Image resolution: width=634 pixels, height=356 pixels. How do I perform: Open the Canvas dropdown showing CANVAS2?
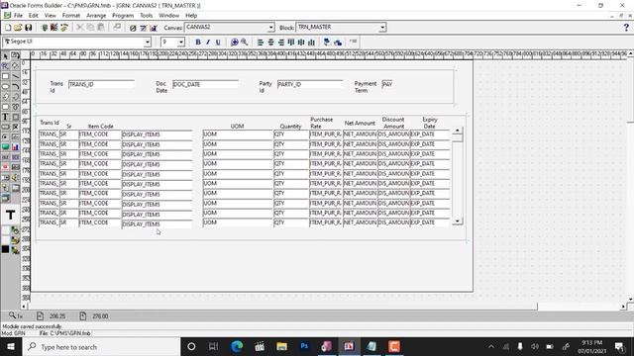coord(270,28)
